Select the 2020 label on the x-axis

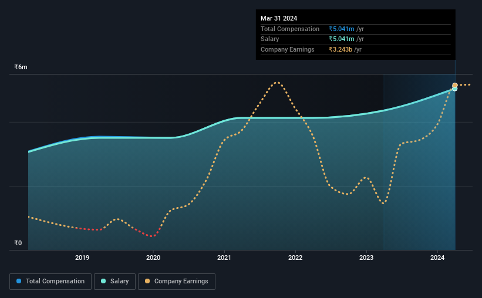[x=153, y=258]
